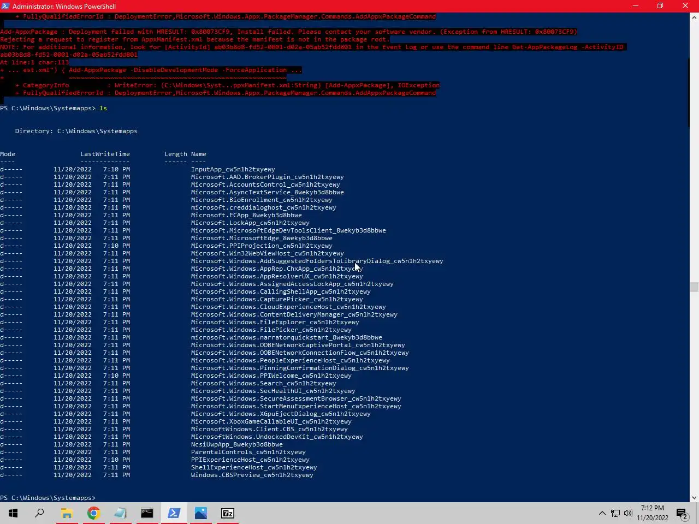Click ParentalControls folder name
699x524 pixels.
tap(248, 452)
